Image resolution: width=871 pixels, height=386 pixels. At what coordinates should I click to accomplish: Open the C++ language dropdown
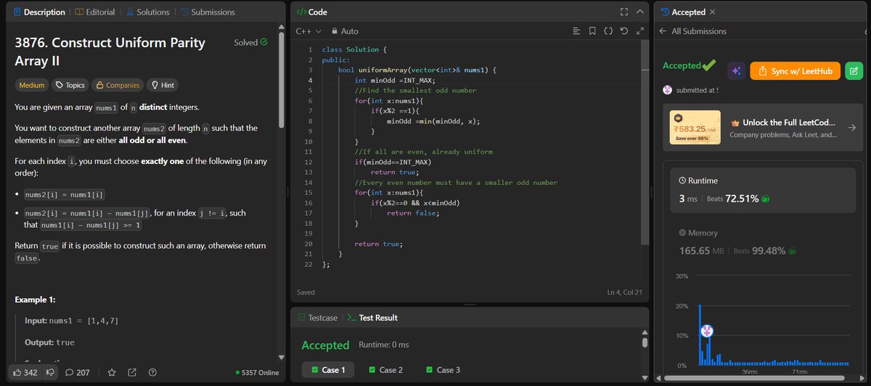[308, 31]
